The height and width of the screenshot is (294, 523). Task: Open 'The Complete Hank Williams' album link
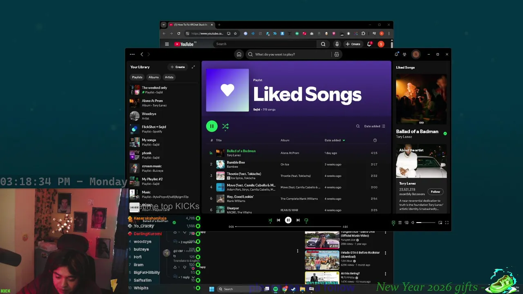pyautogui.click(x=299, y=198)
